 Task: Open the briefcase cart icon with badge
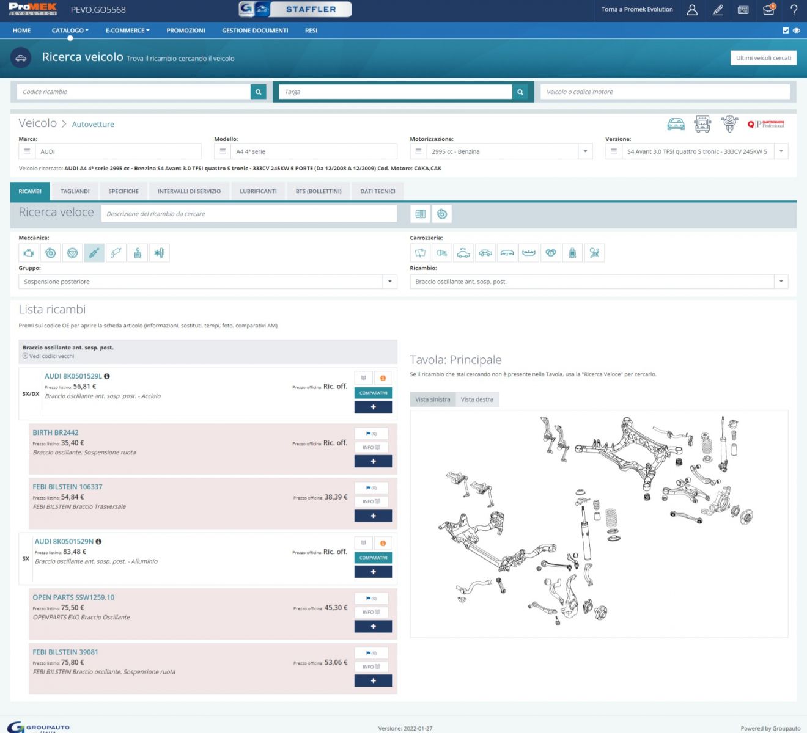pos(769,10)
